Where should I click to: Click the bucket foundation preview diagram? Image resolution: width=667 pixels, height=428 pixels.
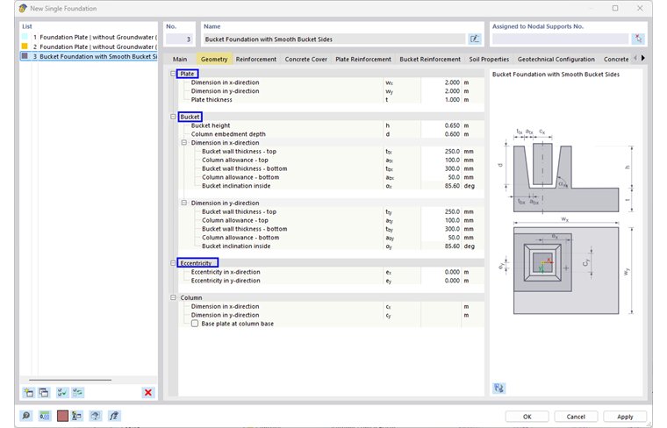tap(566, 221)
